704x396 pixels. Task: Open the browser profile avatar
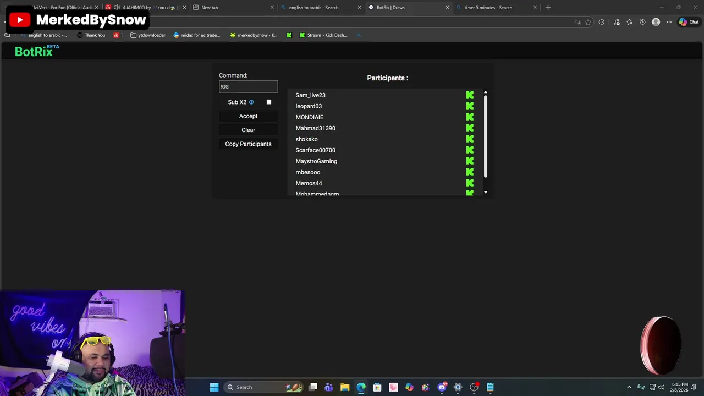(656, 22)
